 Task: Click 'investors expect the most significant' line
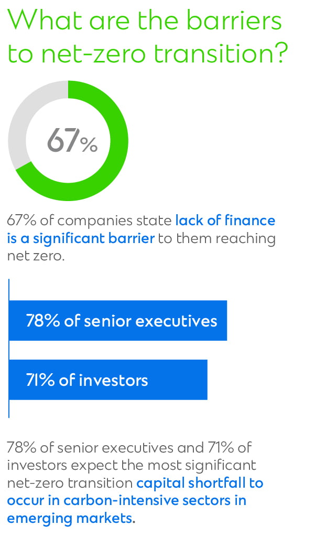132,466
